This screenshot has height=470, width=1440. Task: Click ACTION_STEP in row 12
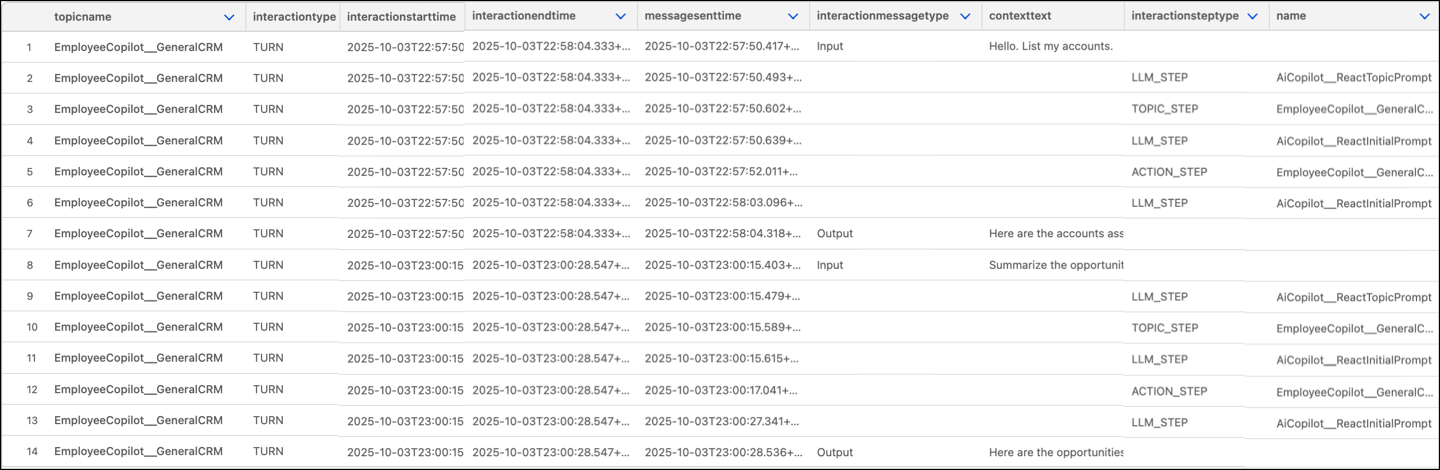tap(1169, 392)
